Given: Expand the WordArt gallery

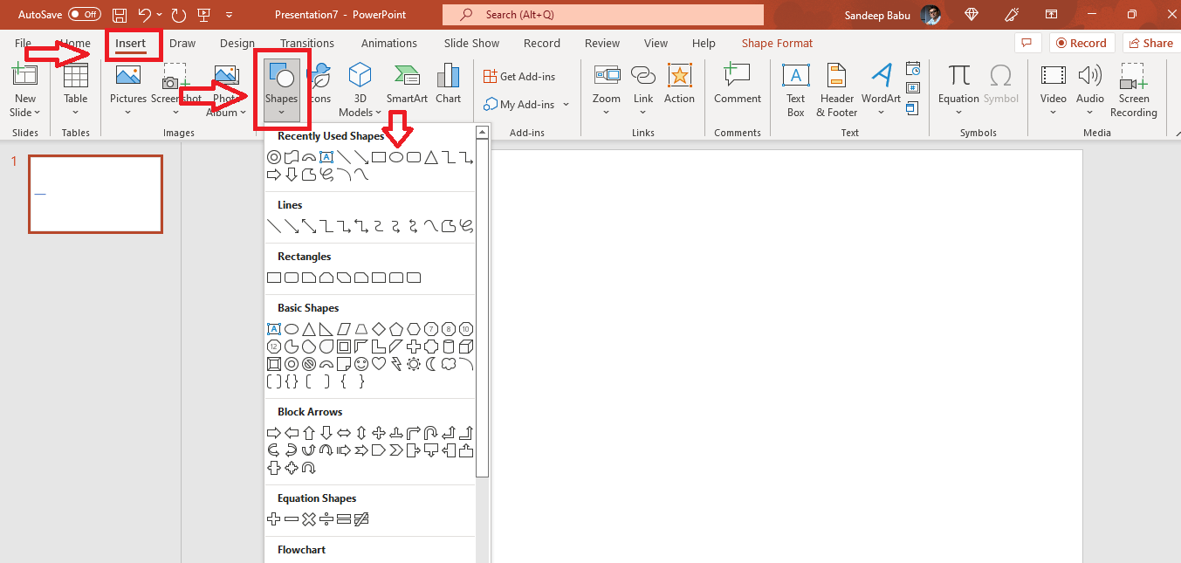Looking at the screenshot, I should [x=881, y=112].
